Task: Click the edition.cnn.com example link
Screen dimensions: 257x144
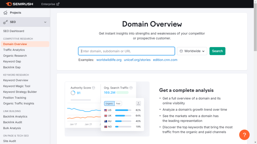Action: pyautogui.click(x=165, y=60)
